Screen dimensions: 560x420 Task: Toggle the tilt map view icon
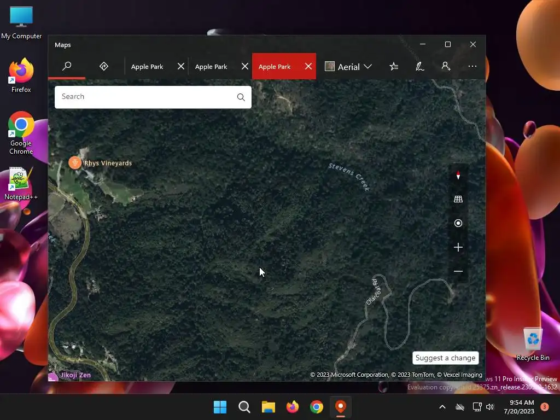coord(458,199)
